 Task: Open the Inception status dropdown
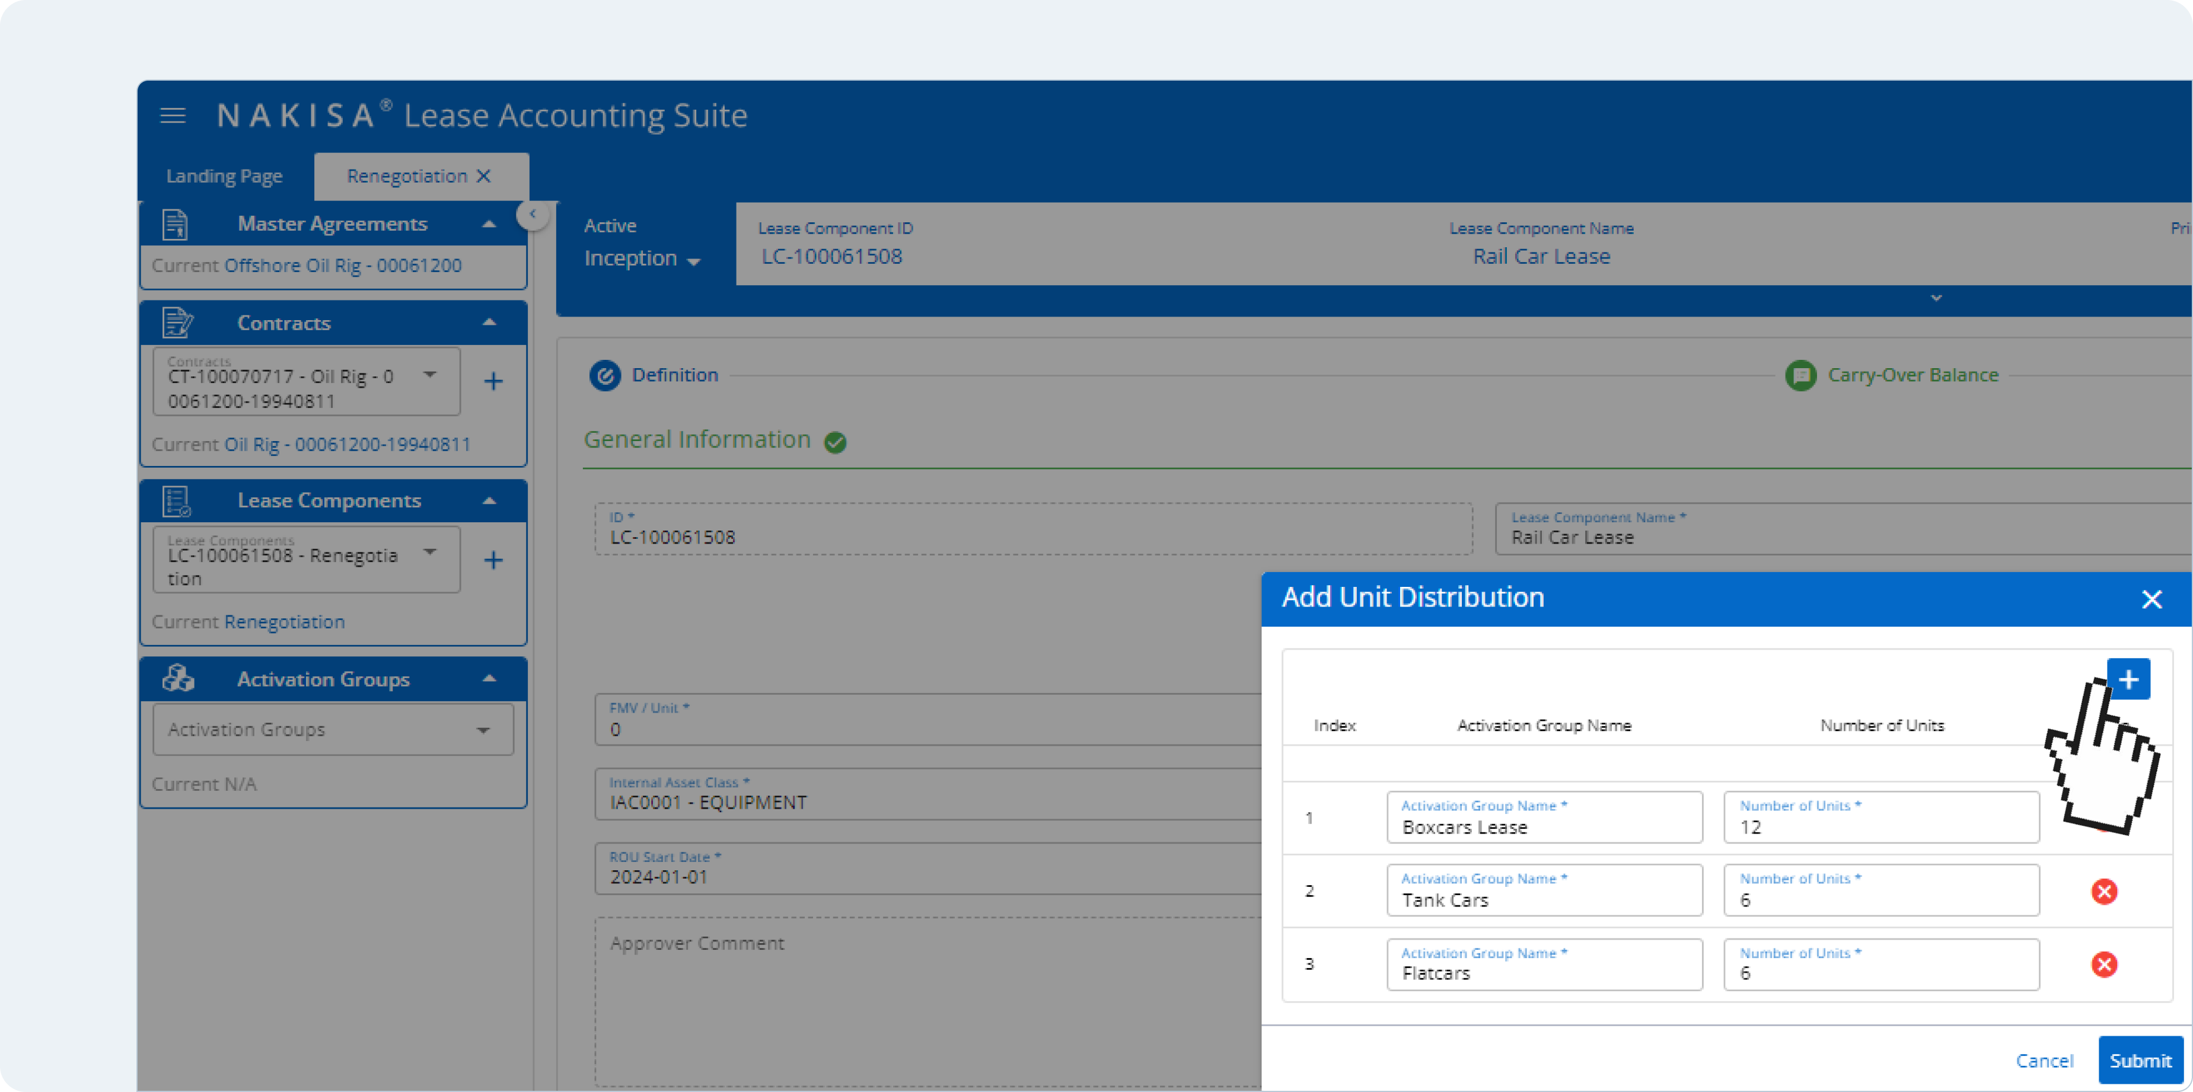pyautogui.click(x=642, y=258)
